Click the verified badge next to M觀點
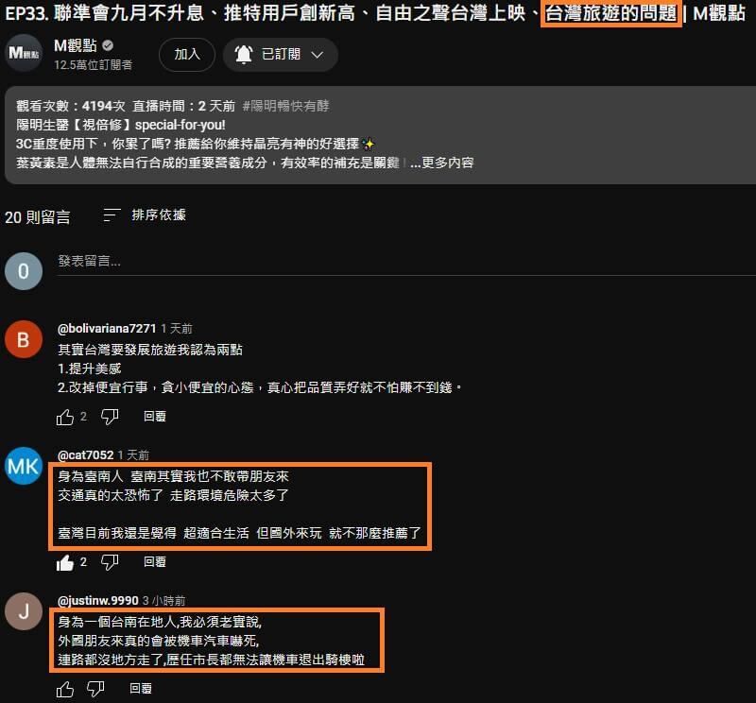This screenshot has width=756, height=703. 108,45
